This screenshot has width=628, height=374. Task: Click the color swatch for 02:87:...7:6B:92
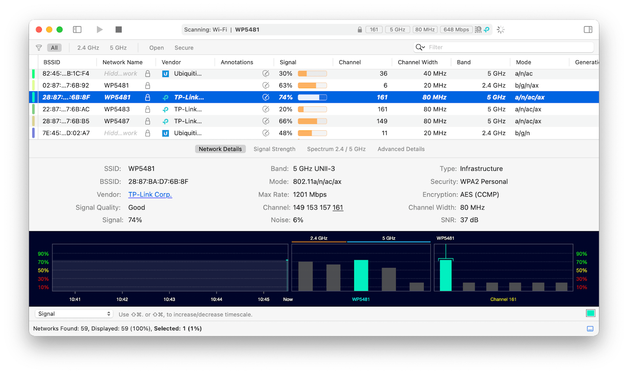coord(33,86)
